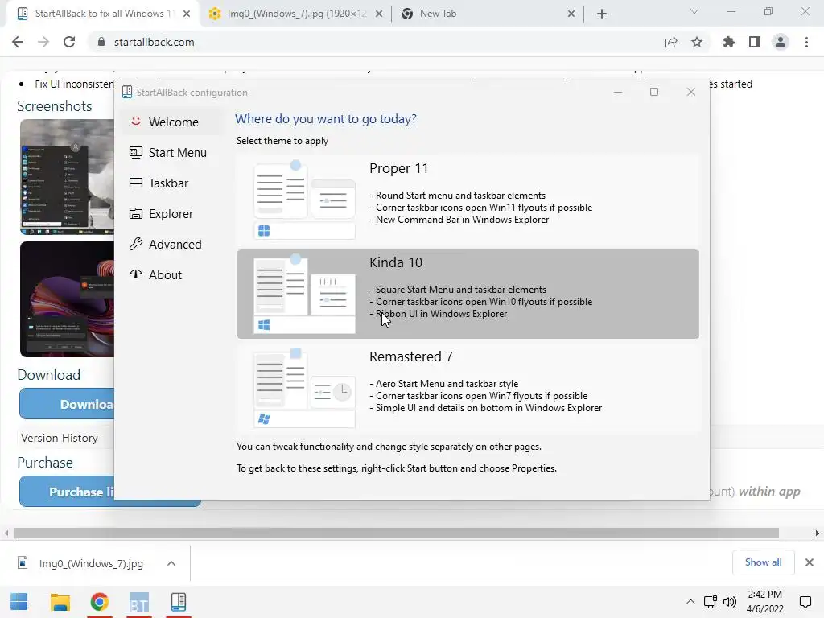Select the Proper 11 theme preview
The height and width of the screenshot is (618, 824).
(305, 200)
